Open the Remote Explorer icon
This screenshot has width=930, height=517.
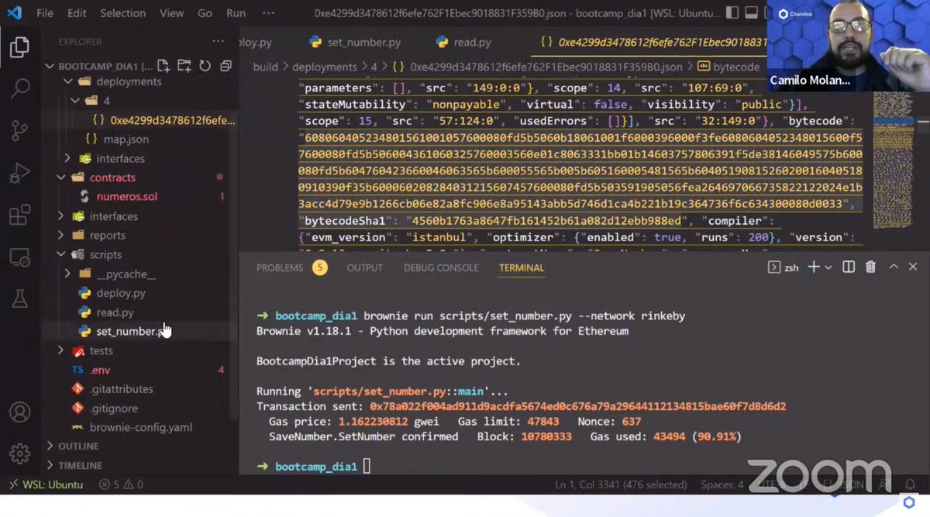(19, 257)
